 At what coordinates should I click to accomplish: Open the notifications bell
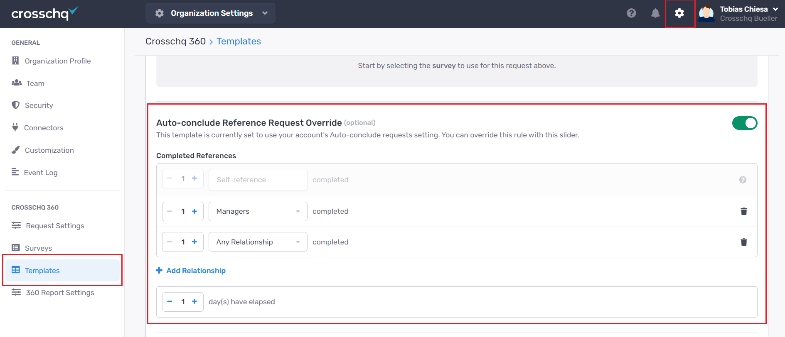(x=655, y=13)
